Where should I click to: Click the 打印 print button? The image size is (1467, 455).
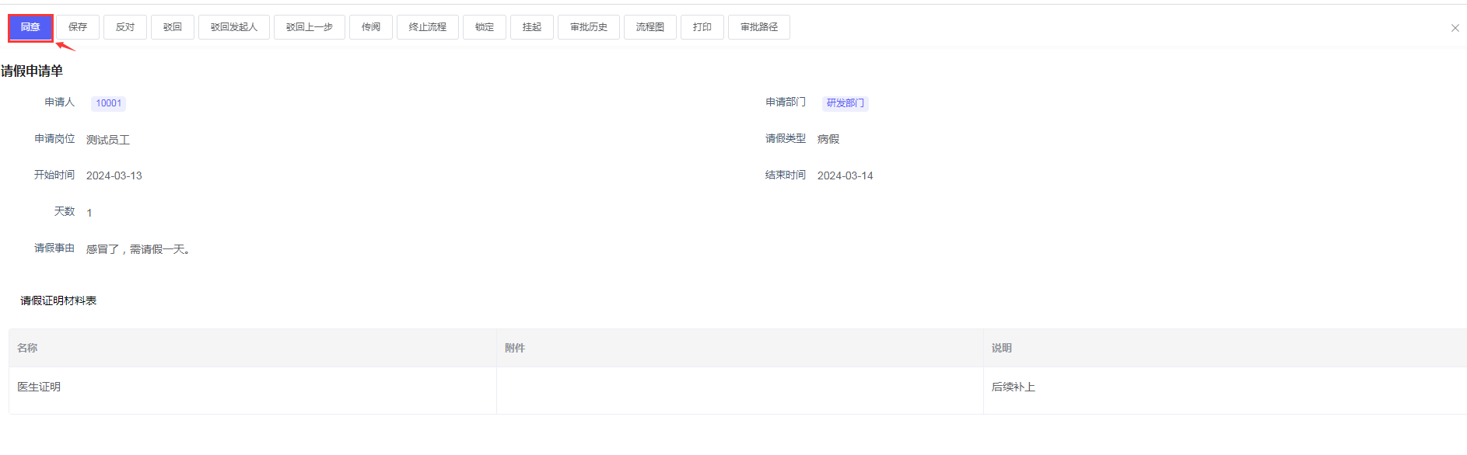tap(702, 27)
